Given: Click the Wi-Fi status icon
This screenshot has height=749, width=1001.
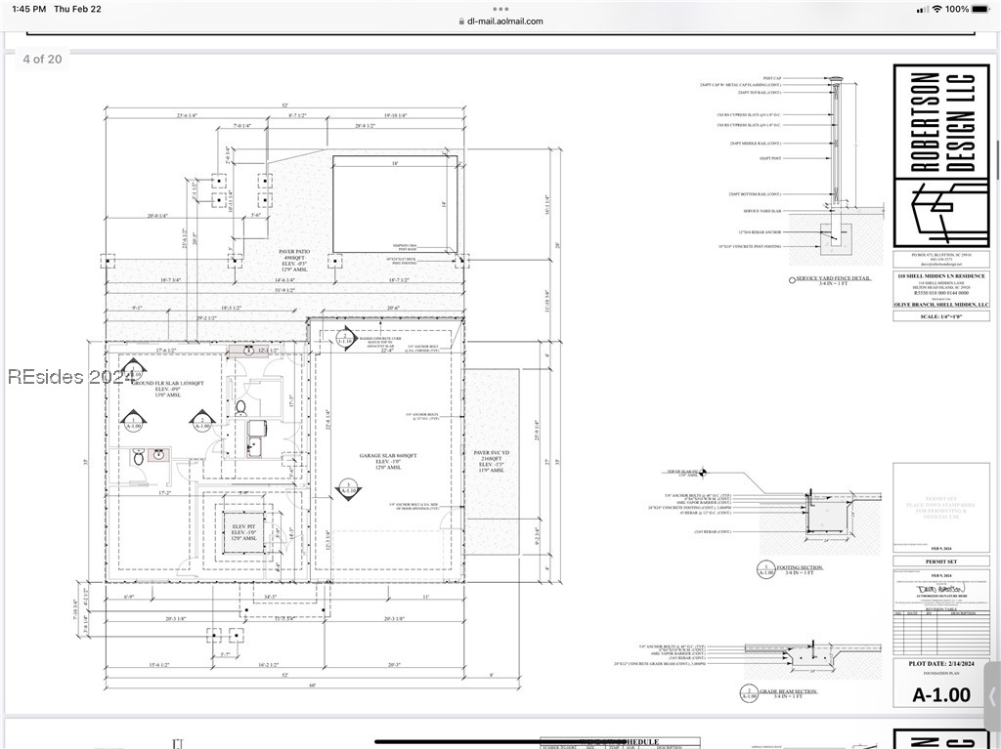Looking at the screenshot, I should click(x=936, y=9).
